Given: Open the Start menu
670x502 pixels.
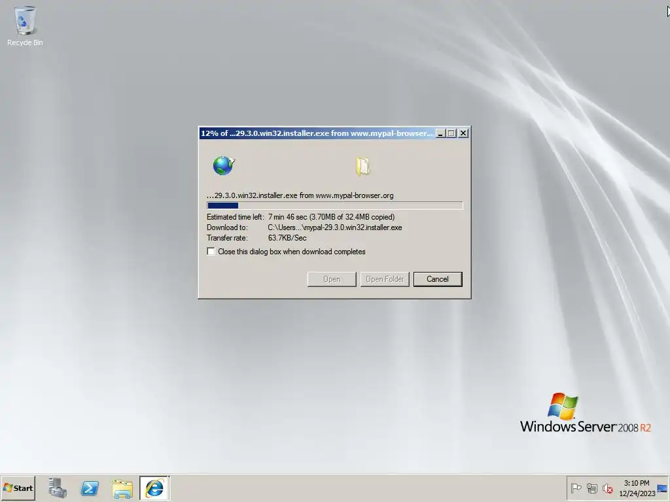Looking at the screenshot, I should click(x=18, y=488).
